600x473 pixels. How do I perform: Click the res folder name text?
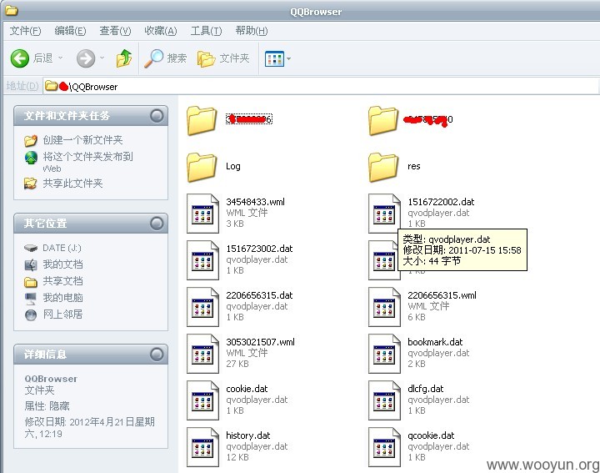tap(414, 166)
